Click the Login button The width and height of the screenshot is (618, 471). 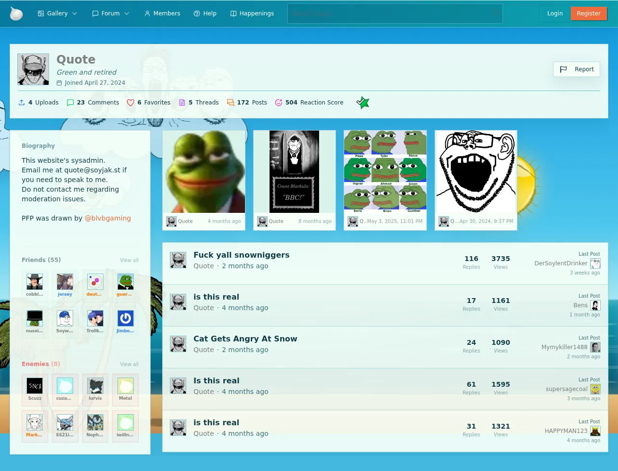pyautogui.click(x=555, y=13)
